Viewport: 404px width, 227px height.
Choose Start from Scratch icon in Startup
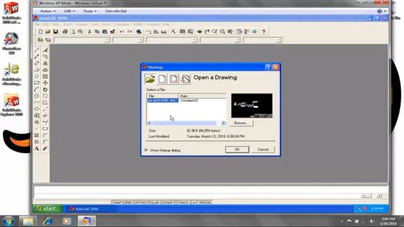click(x=162, y=79)
